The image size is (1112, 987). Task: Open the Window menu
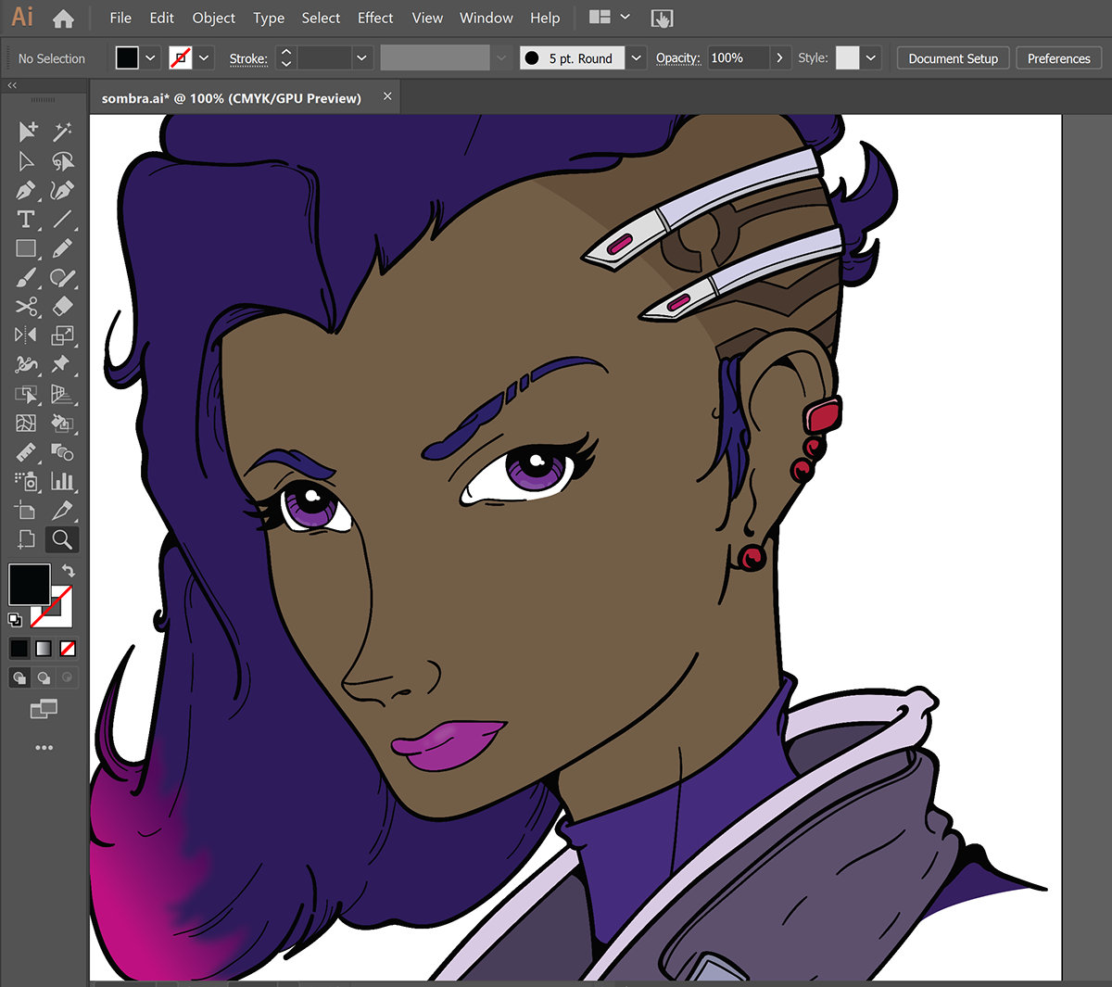[x=486, y=18]
